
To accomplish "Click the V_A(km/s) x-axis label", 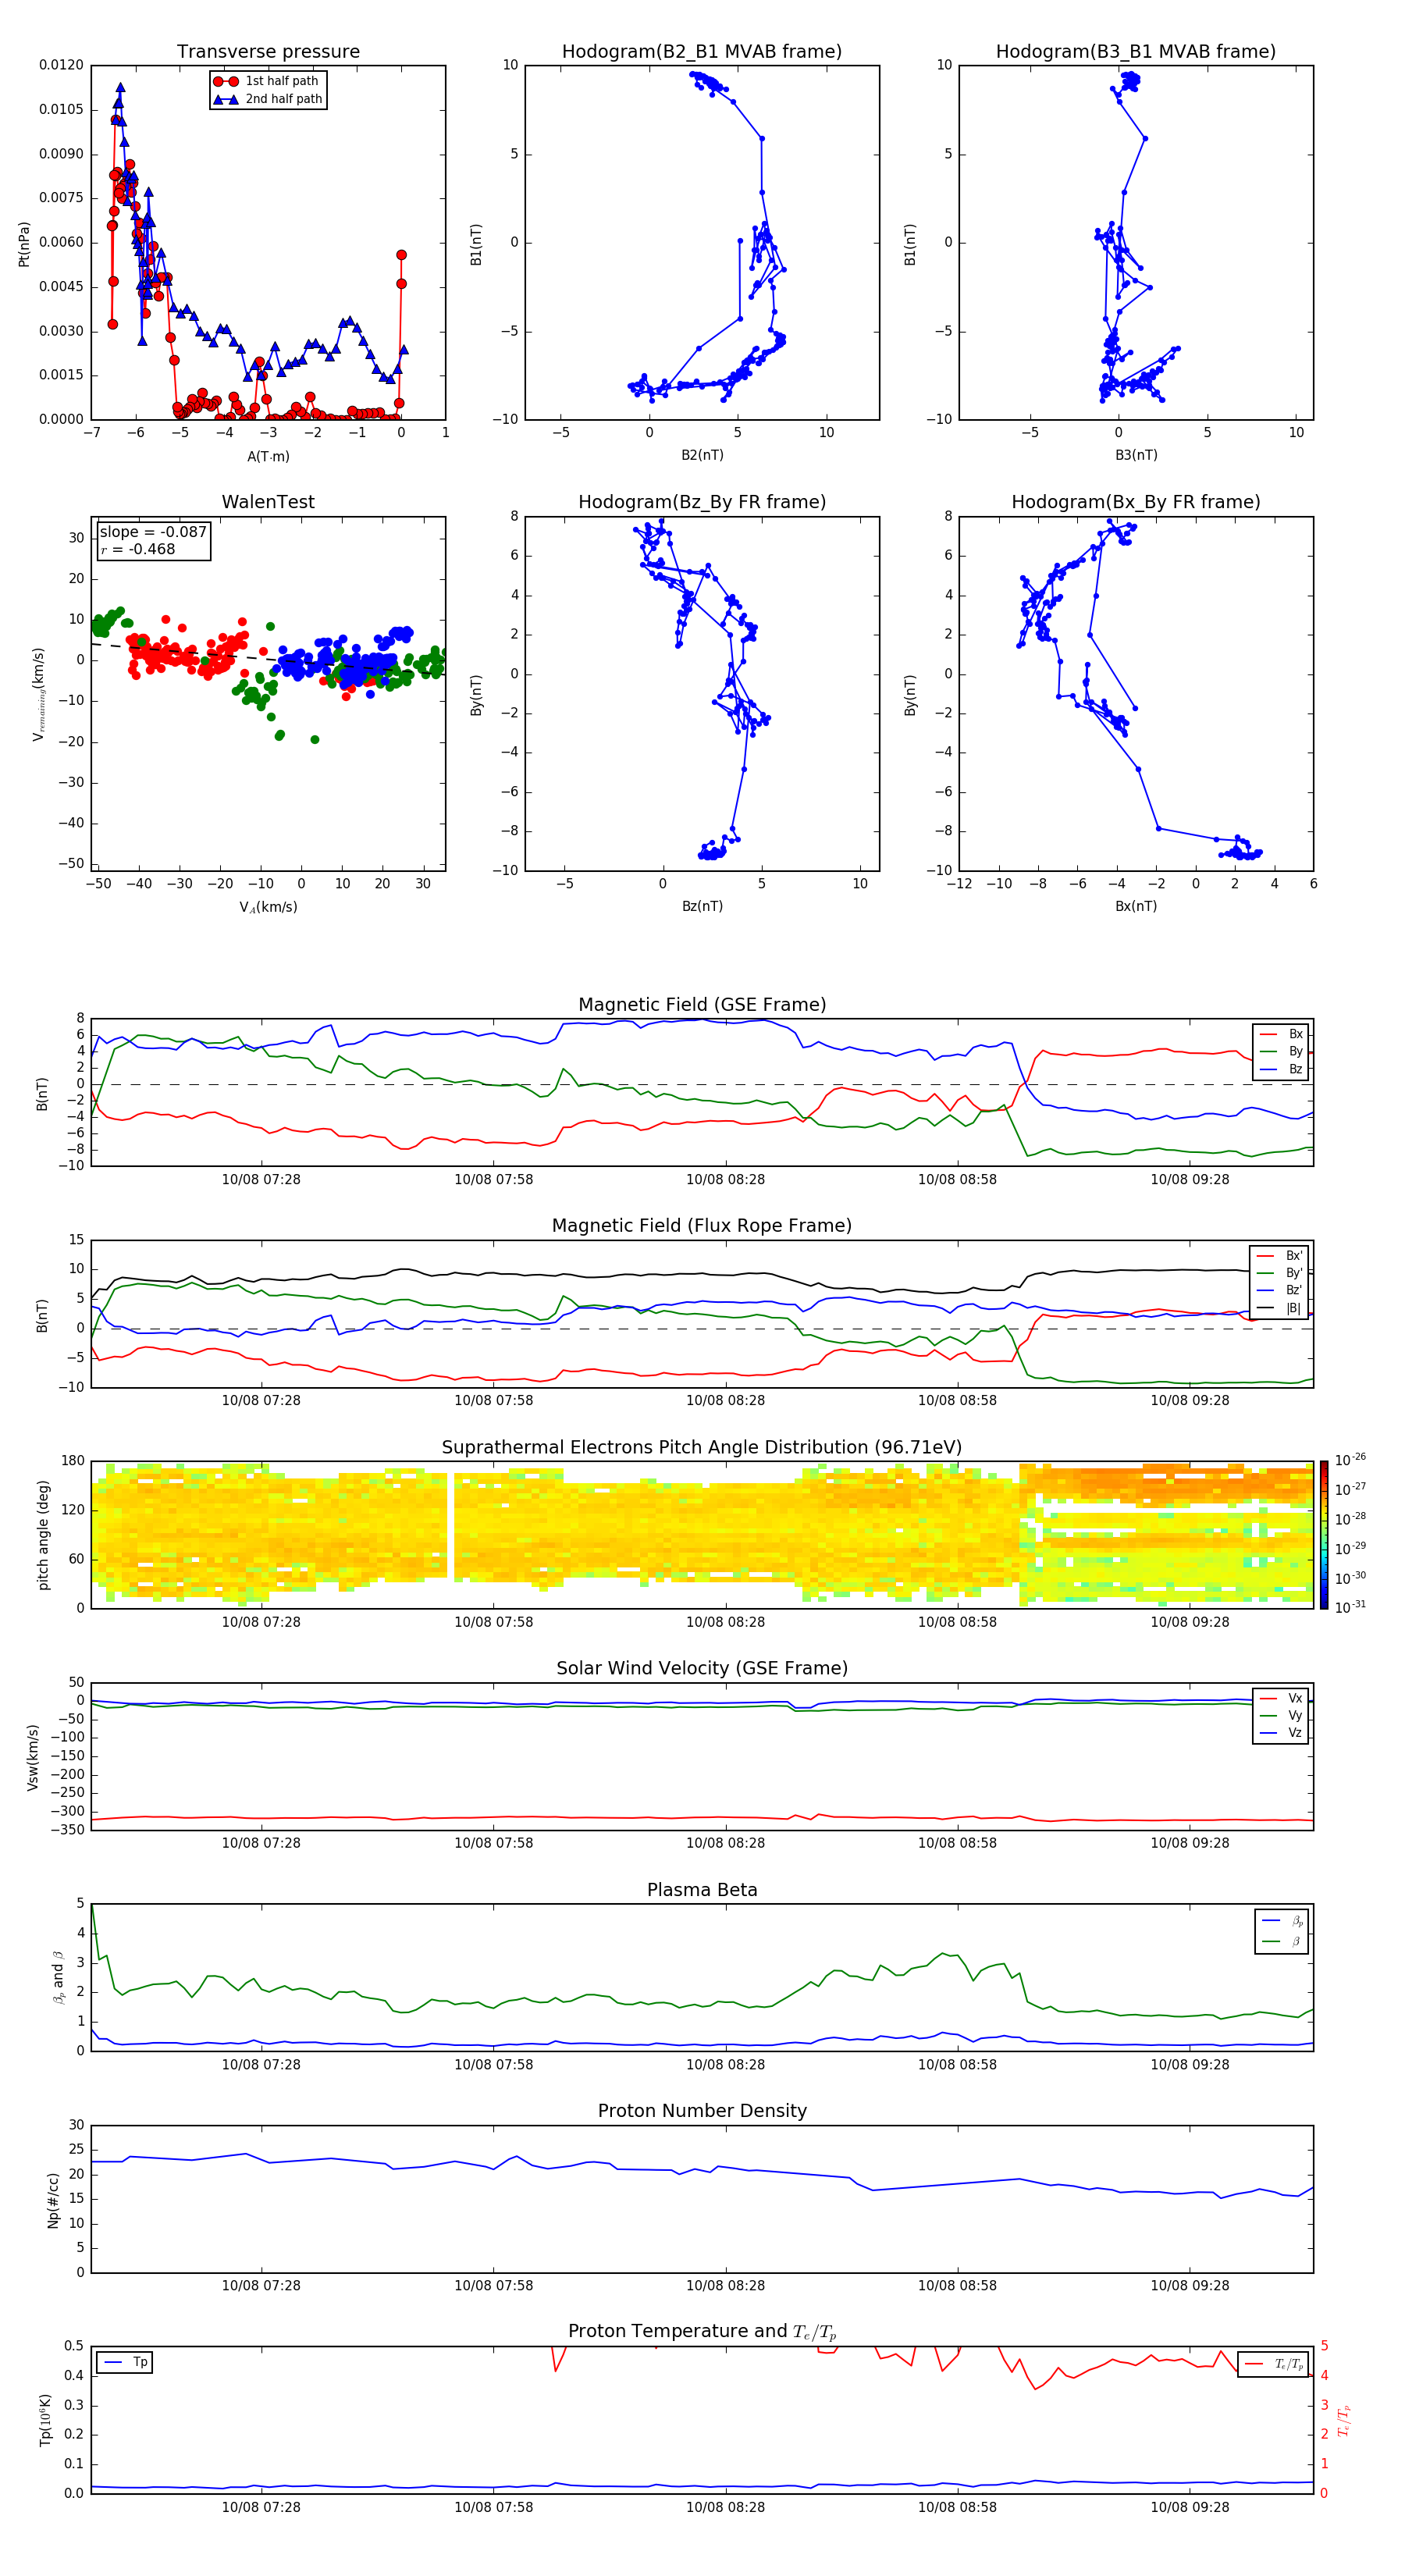I will pyautogui.click(x=268, y=907).
